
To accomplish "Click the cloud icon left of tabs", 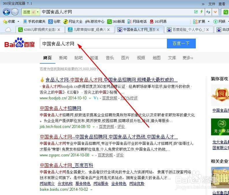I will 8,30.
